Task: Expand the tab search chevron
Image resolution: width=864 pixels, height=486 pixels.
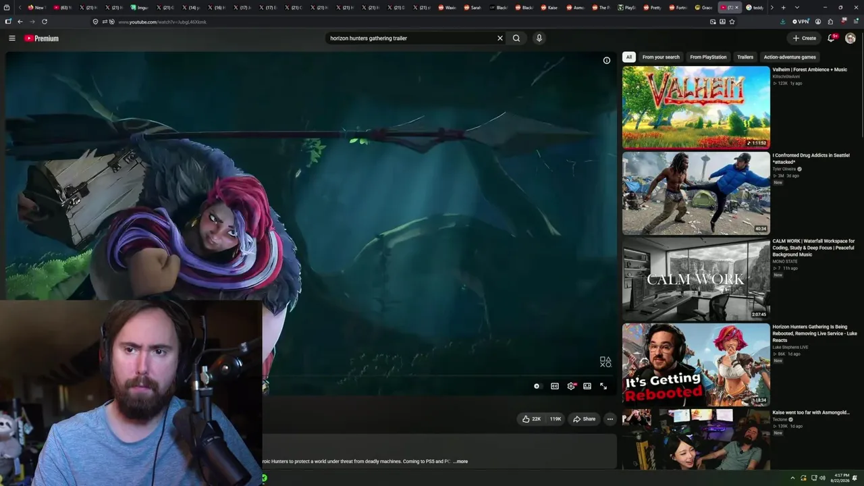Action: pos(796,7)
